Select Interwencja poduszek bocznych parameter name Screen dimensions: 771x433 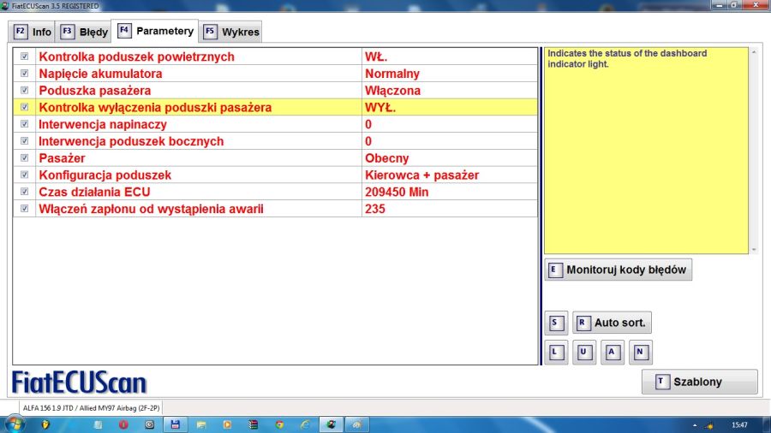[x=131, y=141]
